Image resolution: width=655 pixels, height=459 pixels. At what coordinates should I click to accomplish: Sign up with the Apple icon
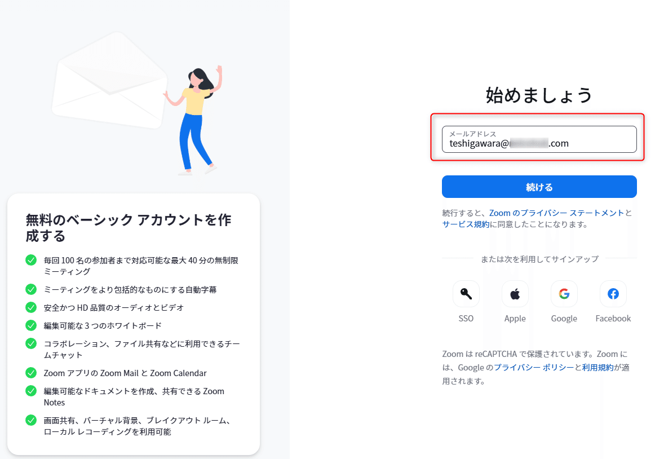tap(515, 294)
